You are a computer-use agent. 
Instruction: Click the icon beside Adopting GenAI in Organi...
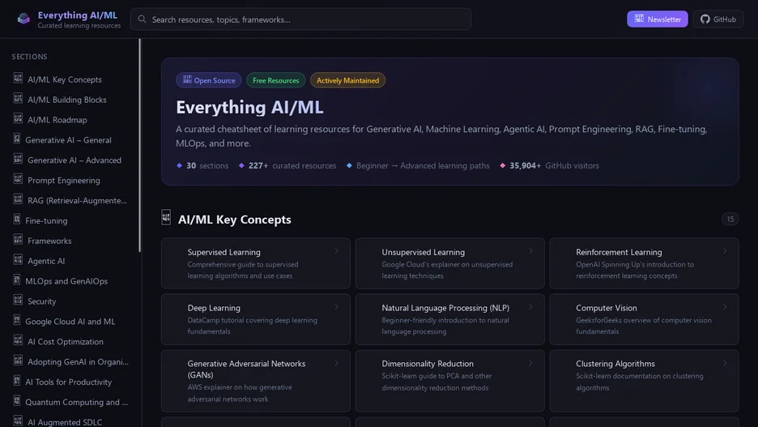coord(18,361)
